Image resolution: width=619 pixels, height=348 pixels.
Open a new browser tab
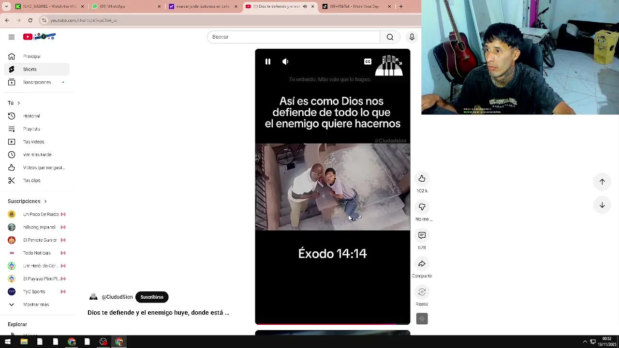point(401,6)
